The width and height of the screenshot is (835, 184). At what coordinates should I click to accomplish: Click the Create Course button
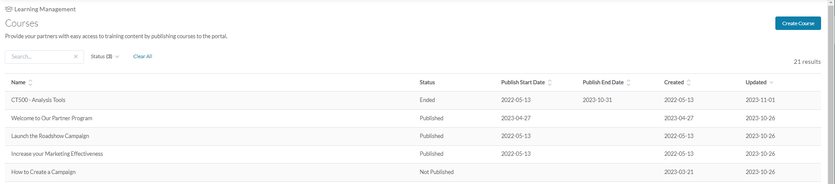(x=798, y=23)
